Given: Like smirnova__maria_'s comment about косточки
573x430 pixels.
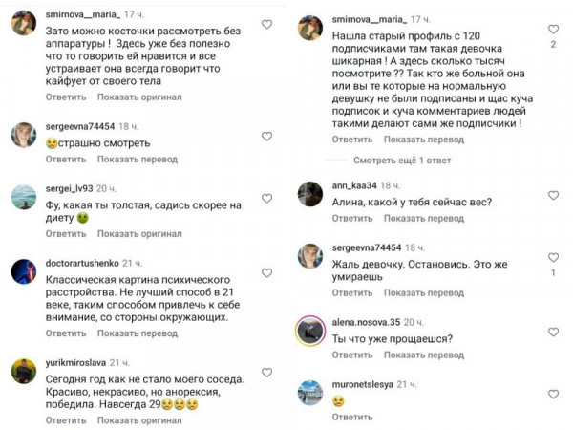Looking at the screenshot, I should 265,24.
